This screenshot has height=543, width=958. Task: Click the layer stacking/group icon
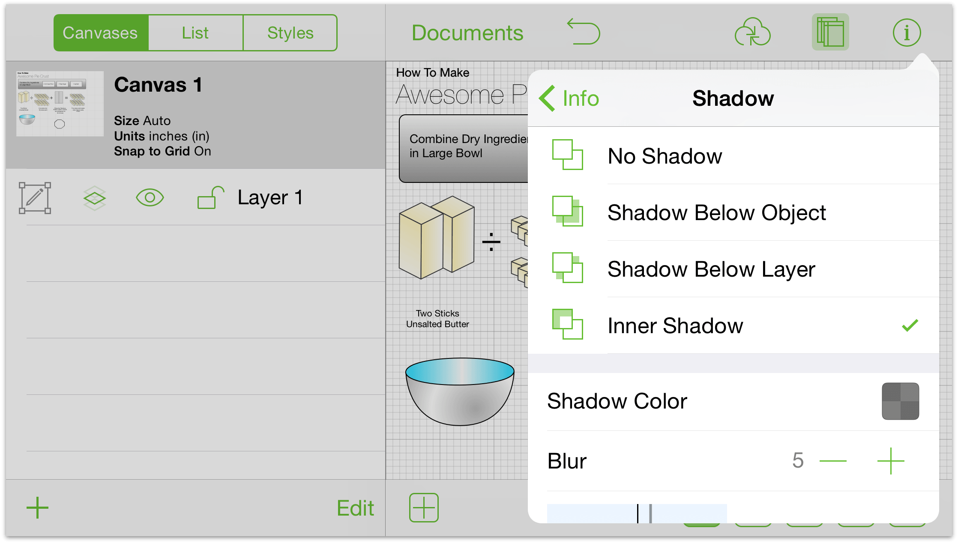pyautogui.click(x=92, y=197)
